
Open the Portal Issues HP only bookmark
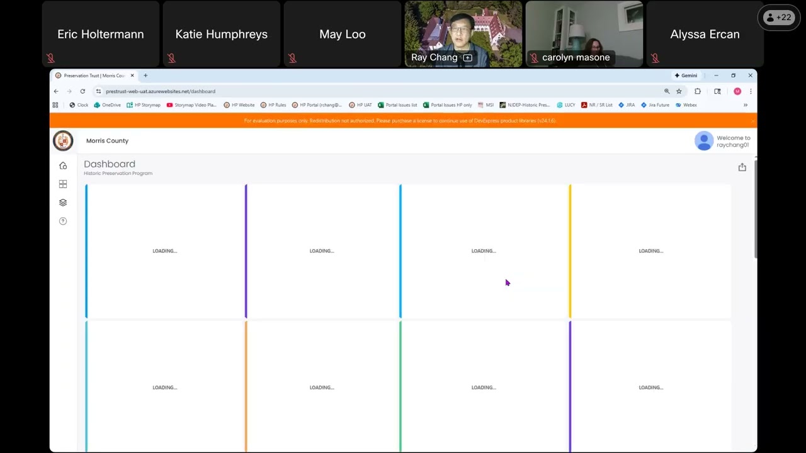tap(448, 105)
